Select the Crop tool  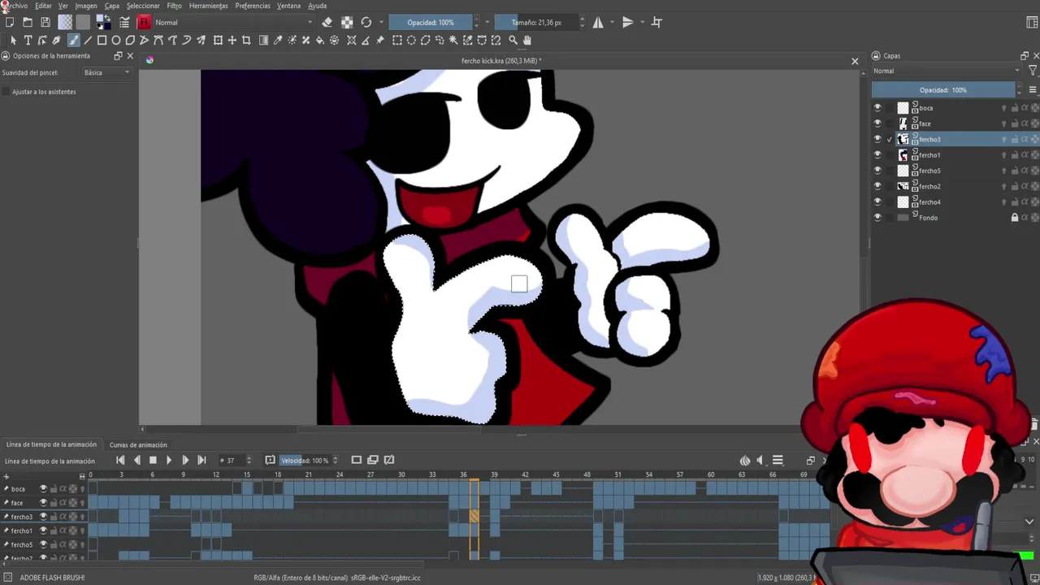pos(247,40)
